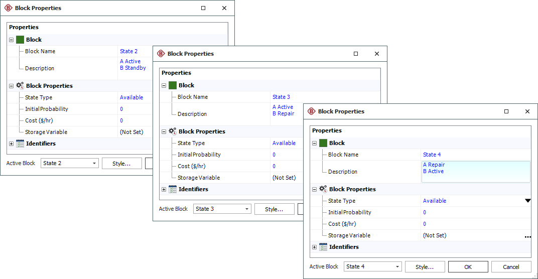Expand Identifiers section in State 2 dialog
Viewport: 538px width, 279px height.
[x=12, y=144]
